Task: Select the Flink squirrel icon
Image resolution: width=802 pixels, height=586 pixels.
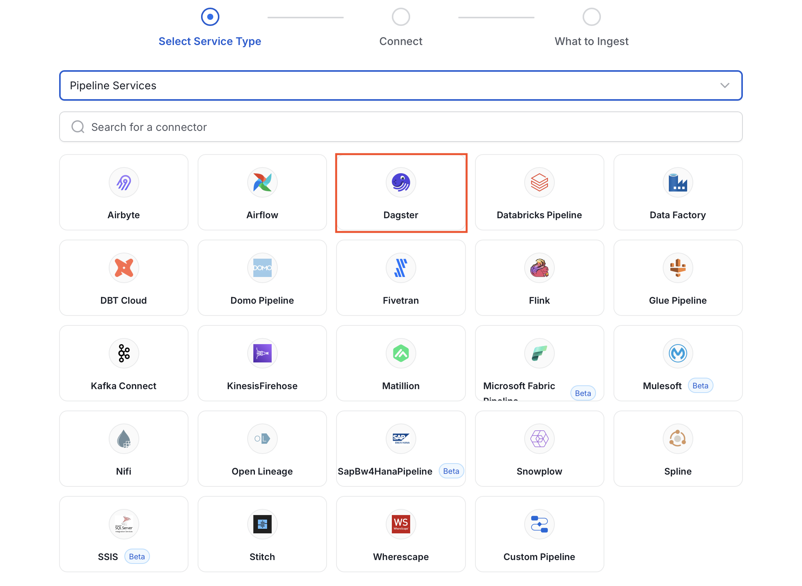Action: tap(539, 268)
